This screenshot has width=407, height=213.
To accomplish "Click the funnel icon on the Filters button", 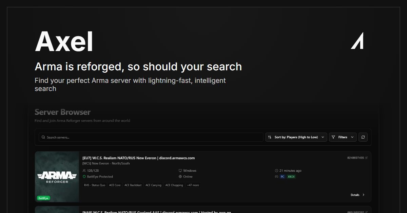I will (334, 137).
